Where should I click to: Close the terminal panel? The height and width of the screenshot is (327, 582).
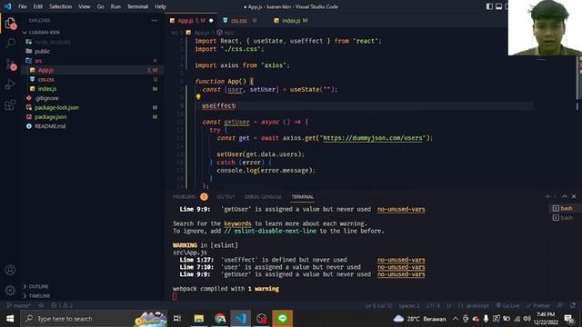pos(574,196)
